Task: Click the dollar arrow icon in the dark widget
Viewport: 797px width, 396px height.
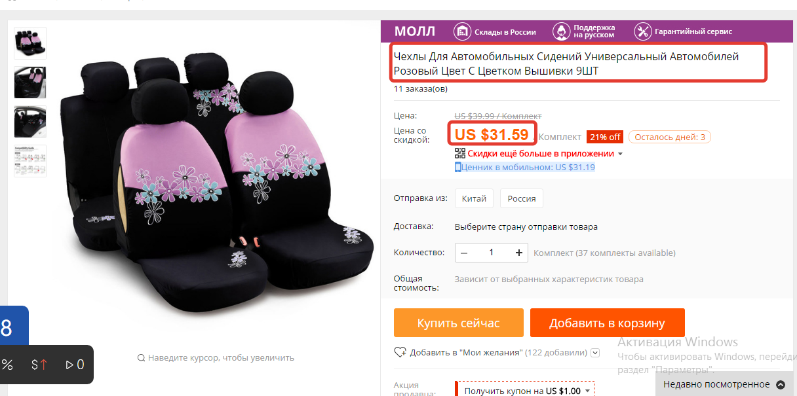Action: pyautogui.click(x=39, y=365)
